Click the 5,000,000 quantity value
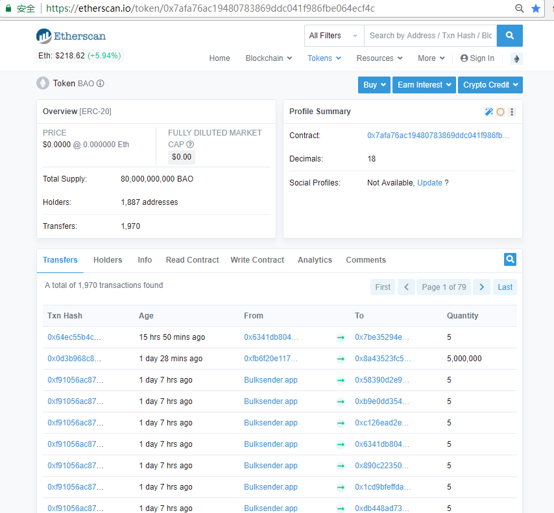554x513 pixels. (x=464, y=359)
